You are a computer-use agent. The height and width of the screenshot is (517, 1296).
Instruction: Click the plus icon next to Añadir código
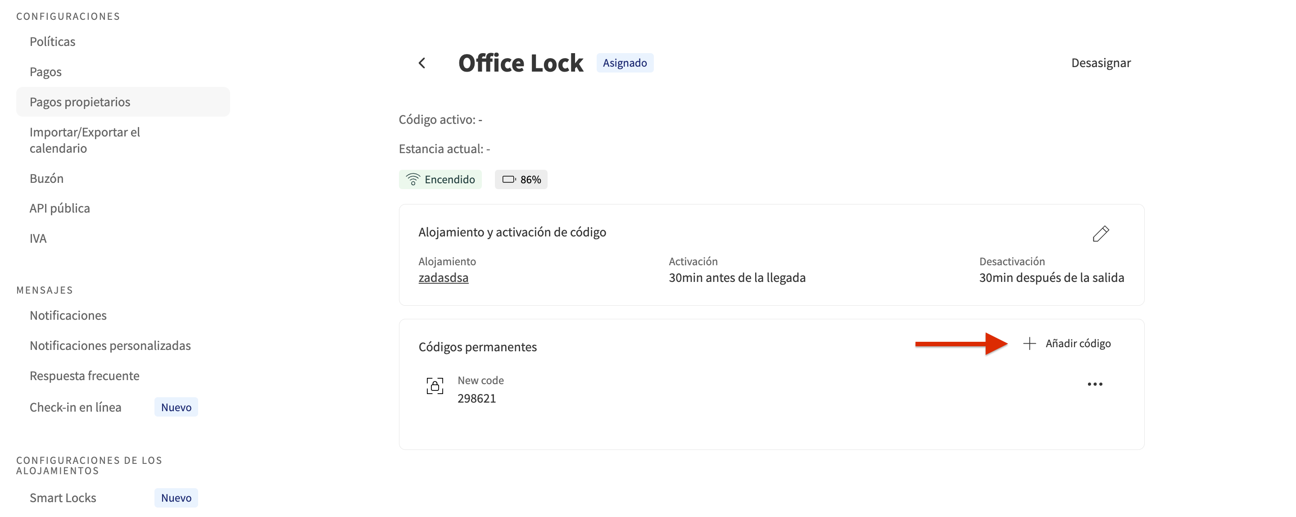coord(1029,344)
